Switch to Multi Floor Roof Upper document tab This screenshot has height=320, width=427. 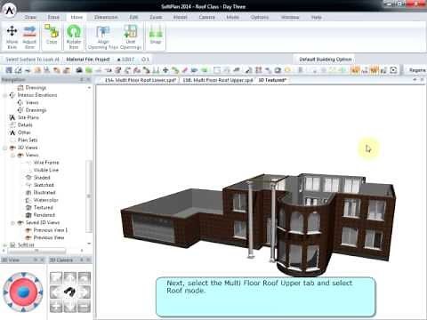(217, 80)
